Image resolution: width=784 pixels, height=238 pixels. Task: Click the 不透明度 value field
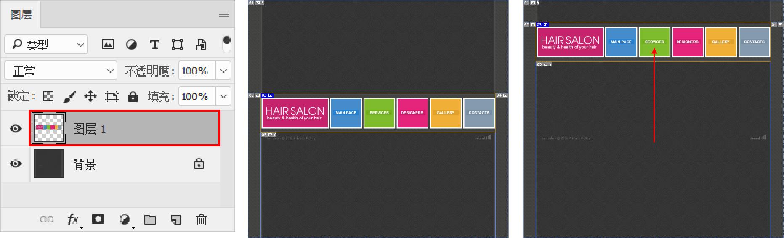(x=197, y=71)
